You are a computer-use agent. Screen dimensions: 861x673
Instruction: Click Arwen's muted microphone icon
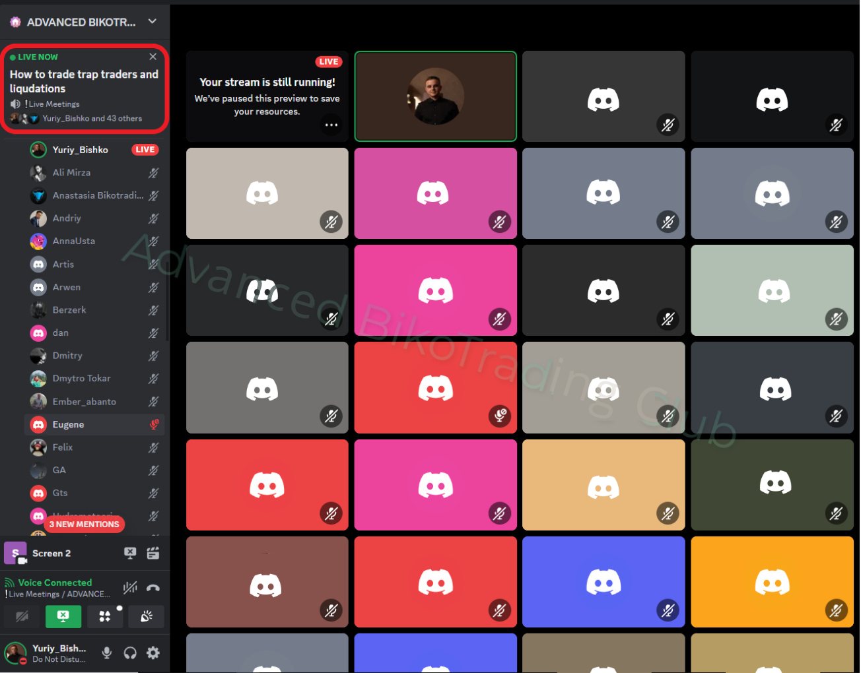pyautogui.click(x=153, y=288)
